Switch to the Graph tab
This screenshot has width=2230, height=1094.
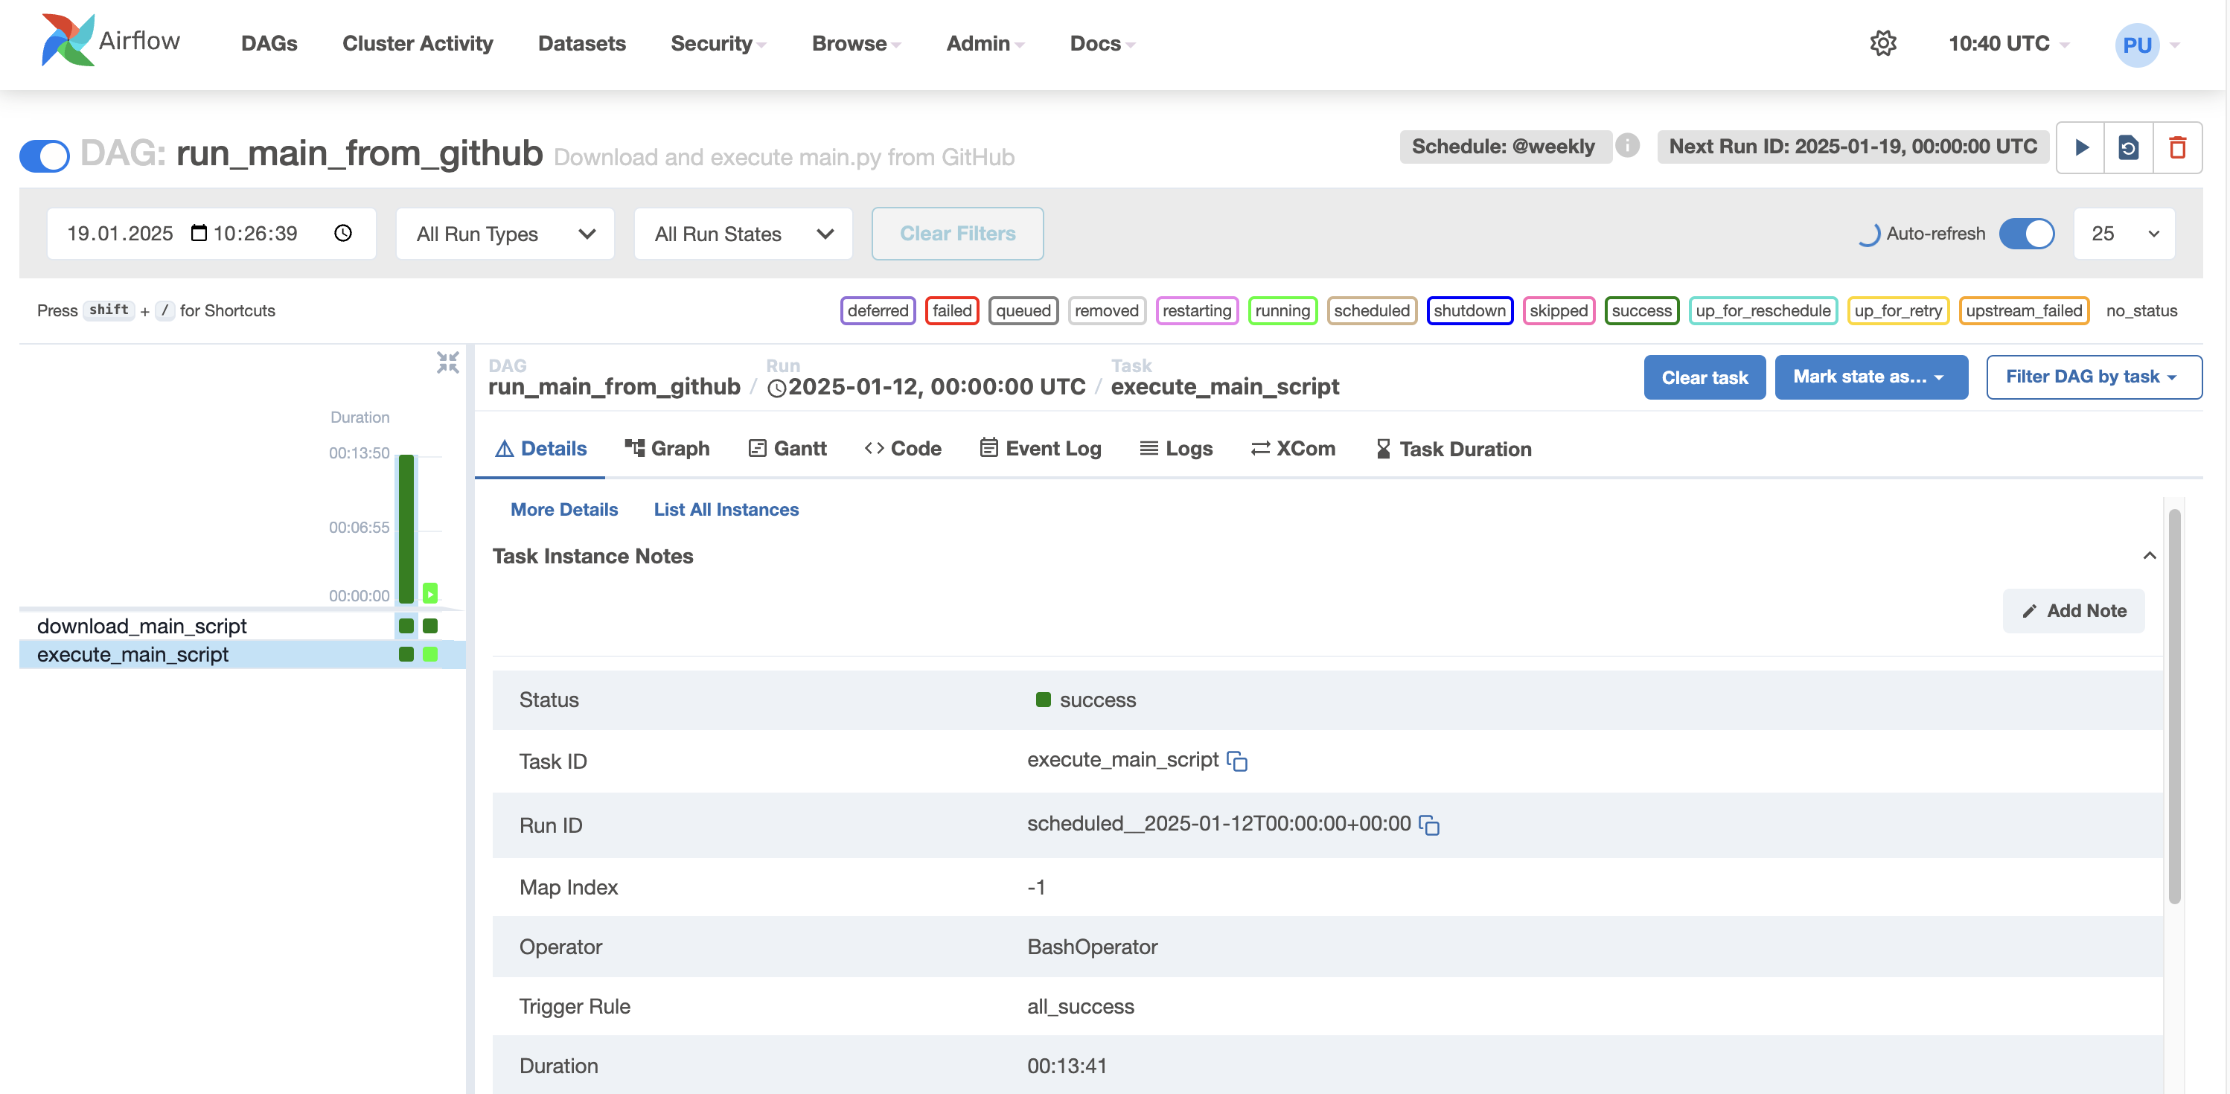point(667,448)
